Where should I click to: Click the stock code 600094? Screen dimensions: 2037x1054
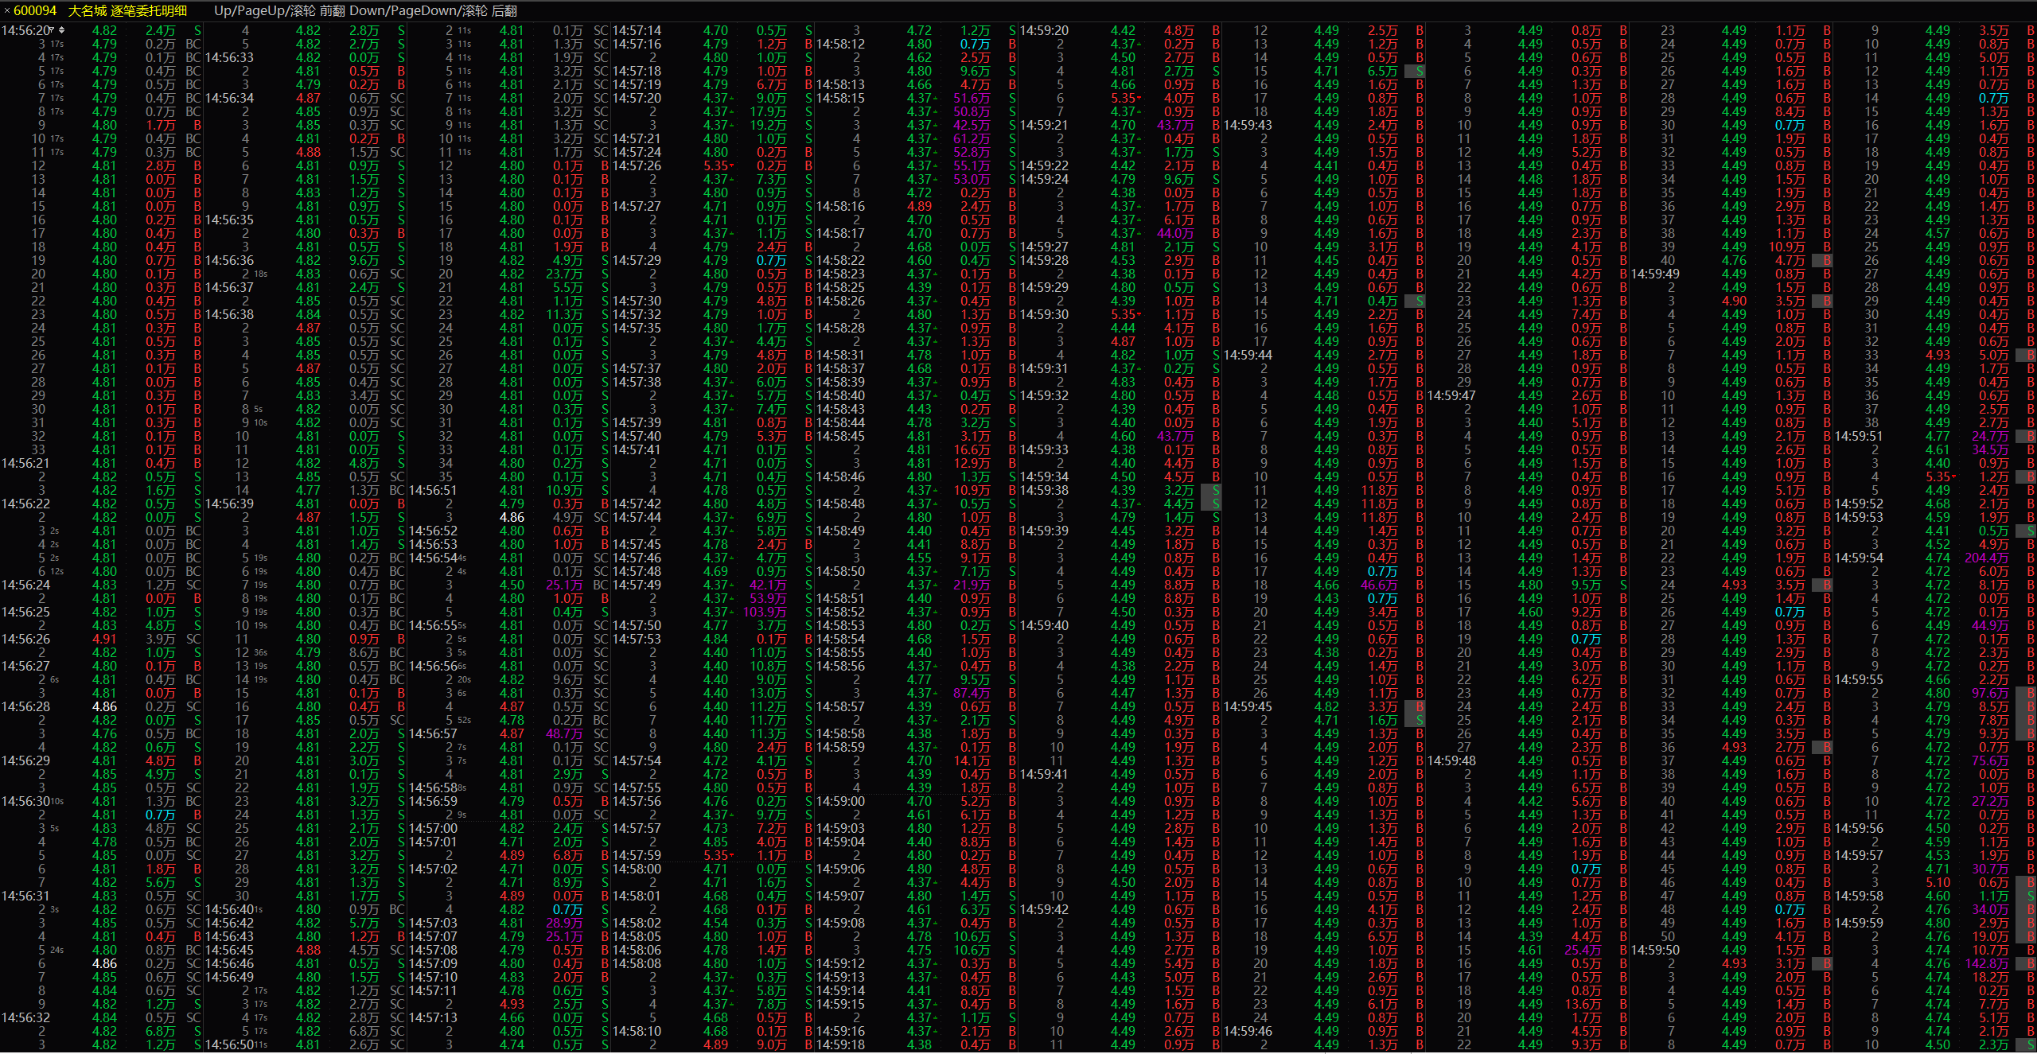click(x=35, y=11)
